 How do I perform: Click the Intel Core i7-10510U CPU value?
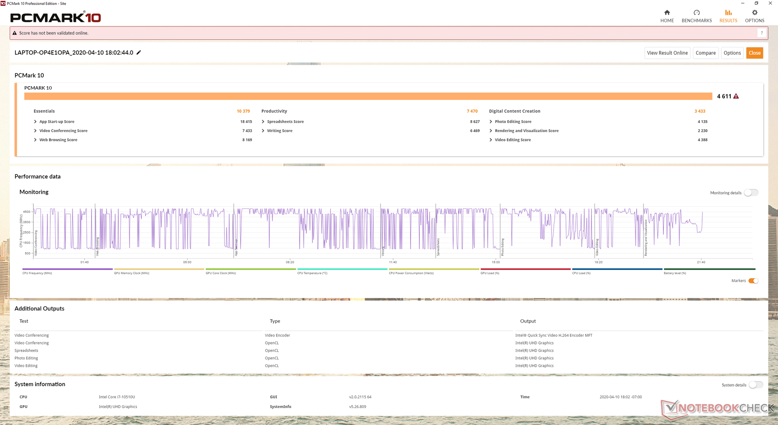(117, 397)
